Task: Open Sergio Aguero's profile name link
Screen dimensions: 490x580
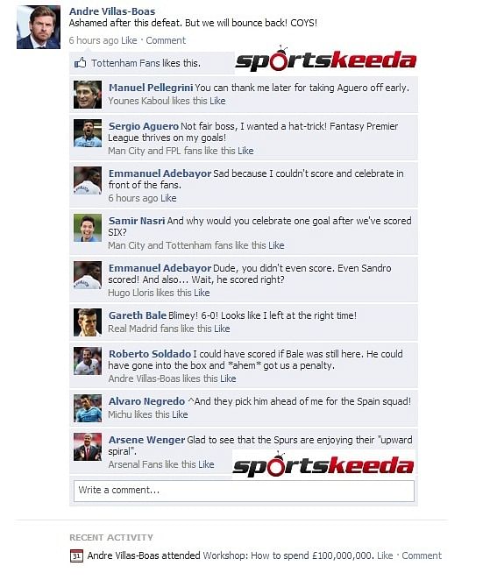Action: pos(144,126)
